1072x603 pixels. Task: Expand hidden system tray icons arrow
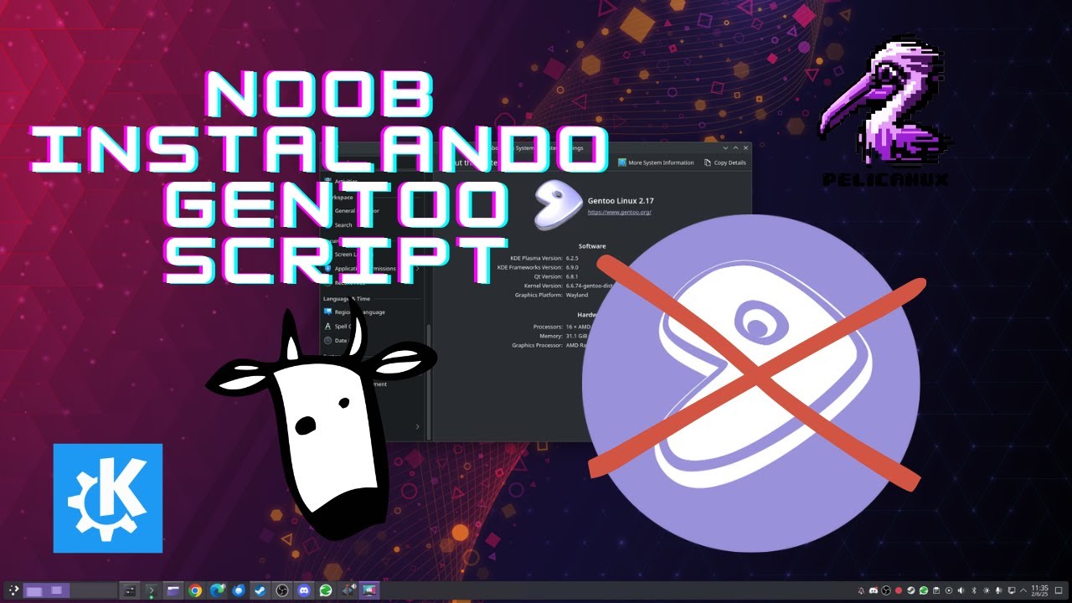[x=1023, y=590]
